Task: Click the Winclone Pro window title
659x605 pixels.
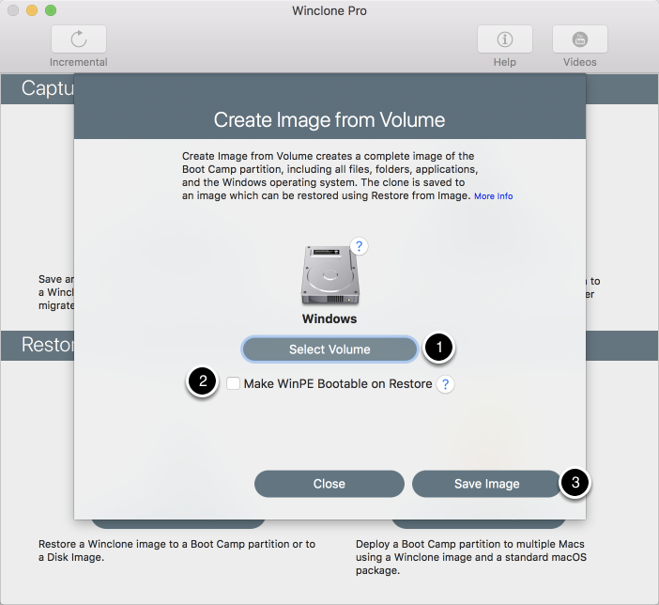Action: click(x=329, y=11)
